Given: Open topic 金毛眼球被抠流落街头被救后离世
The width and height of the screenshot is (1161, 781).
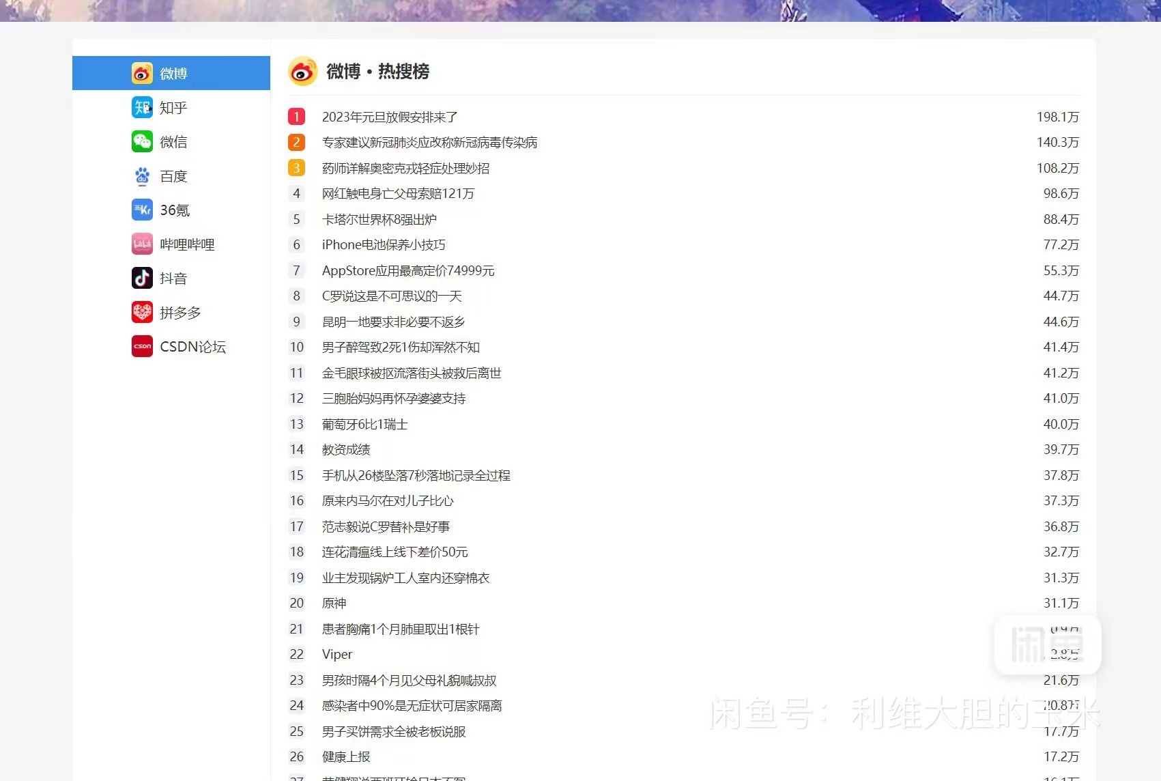Looking at the screenshot, I should 412,373.
